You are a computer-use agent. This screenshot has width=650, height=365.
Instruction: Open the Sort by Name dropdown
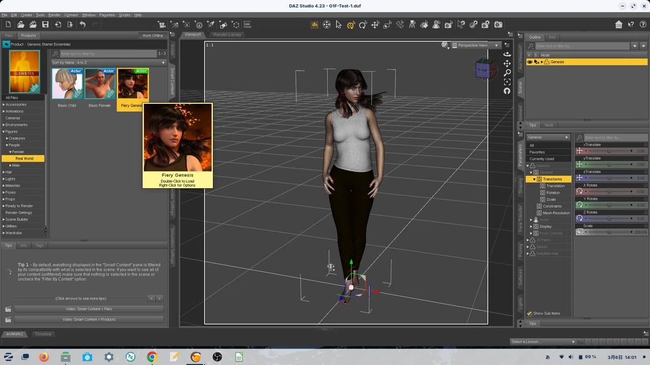click(x=108, y=63)
